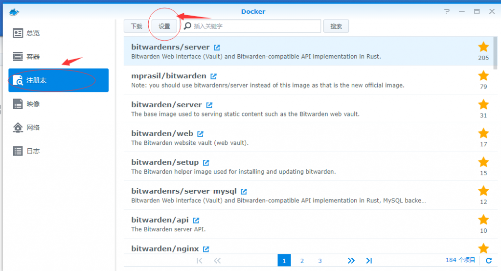Image resolution: width=501 pixels, height=271 pixels.
Task: Select the bitwarden/server image name
Action: click(166, 105)
